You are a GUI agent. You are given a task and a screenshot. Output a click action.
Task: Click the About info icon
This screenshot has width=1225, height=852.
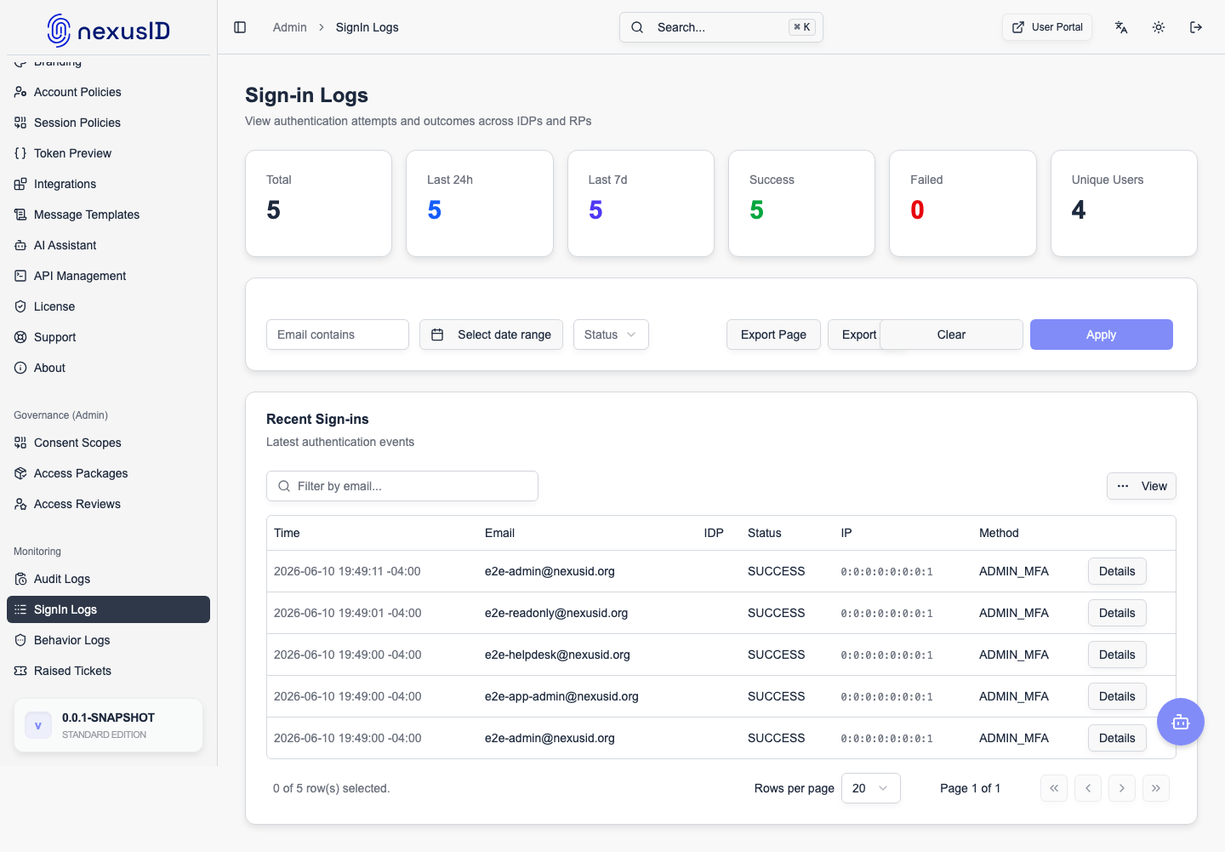pos(20,368)
